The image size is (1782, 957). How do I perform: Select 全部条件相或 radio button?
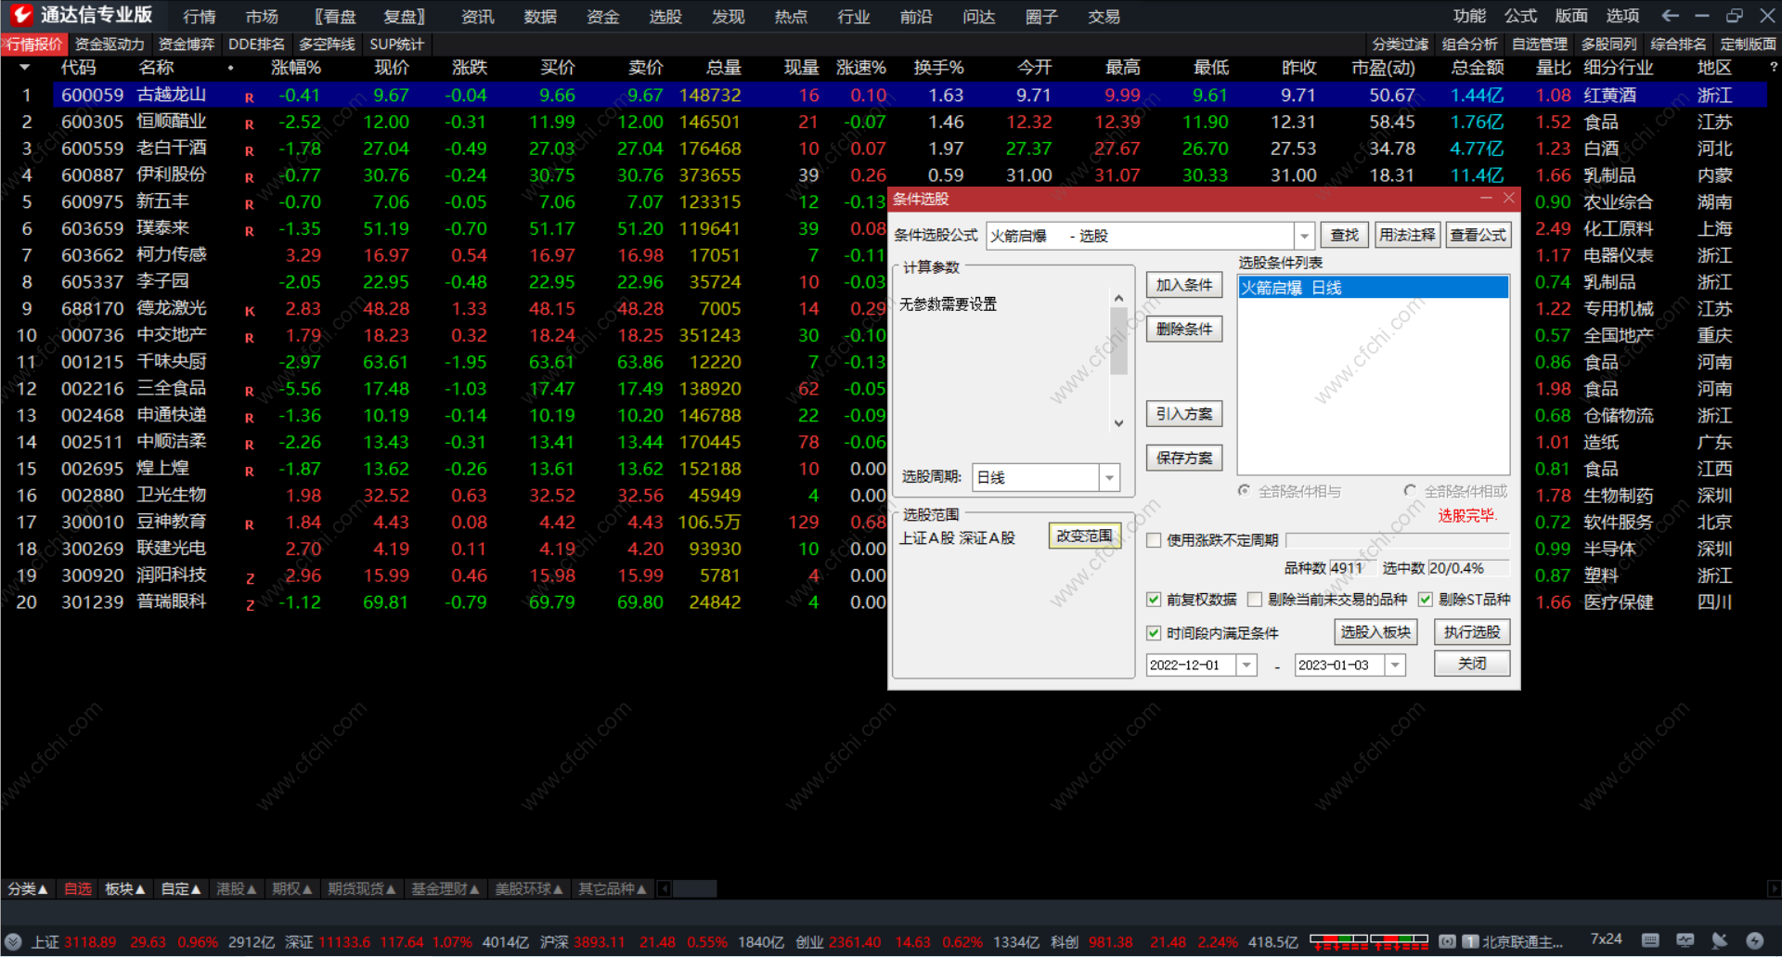click(1410, 491)
